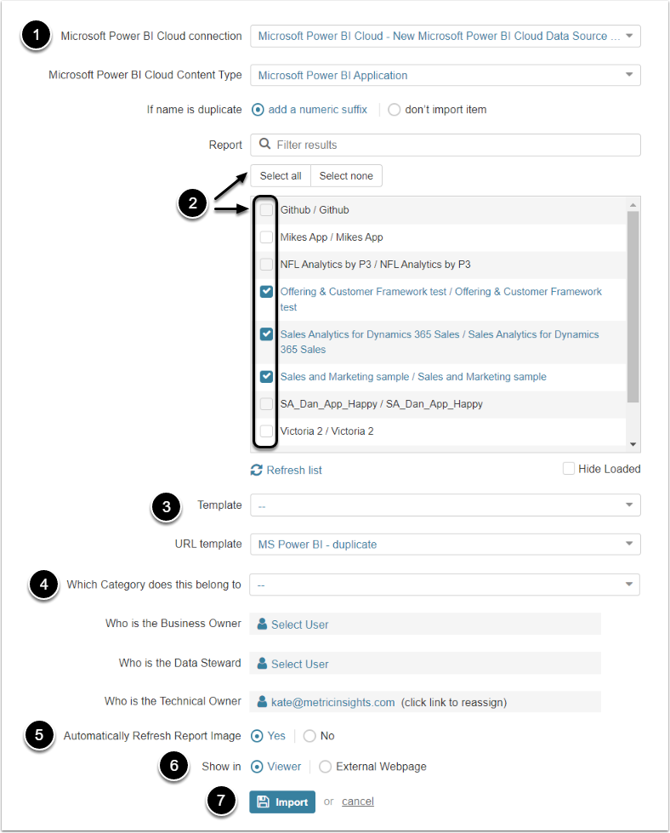This screenshot has width=670, height=833.
Task: Click the Select none button
Action: (346, 176)
